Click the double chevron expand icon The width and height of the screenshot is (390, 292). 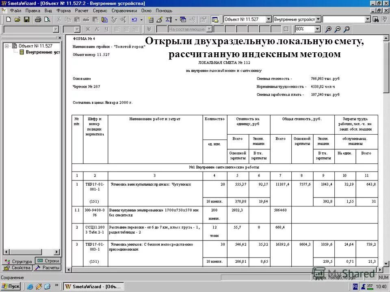pos(149,29)
